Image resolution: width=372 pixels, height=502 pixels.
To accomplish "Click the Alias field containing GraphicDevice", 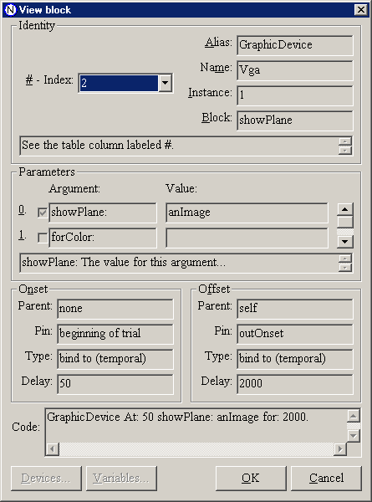I will 295,45.
